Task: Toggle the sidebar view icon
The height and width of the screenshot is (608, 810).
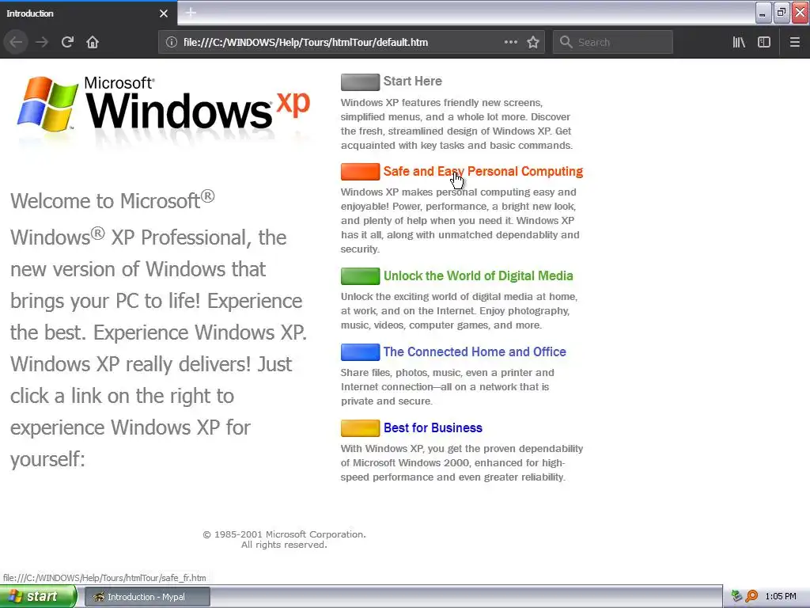Action: click(764, 42)
